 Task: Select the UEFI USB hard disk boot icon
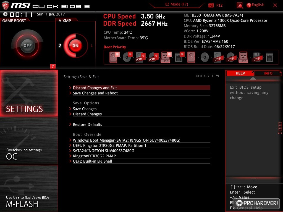(x=140, y=57)
